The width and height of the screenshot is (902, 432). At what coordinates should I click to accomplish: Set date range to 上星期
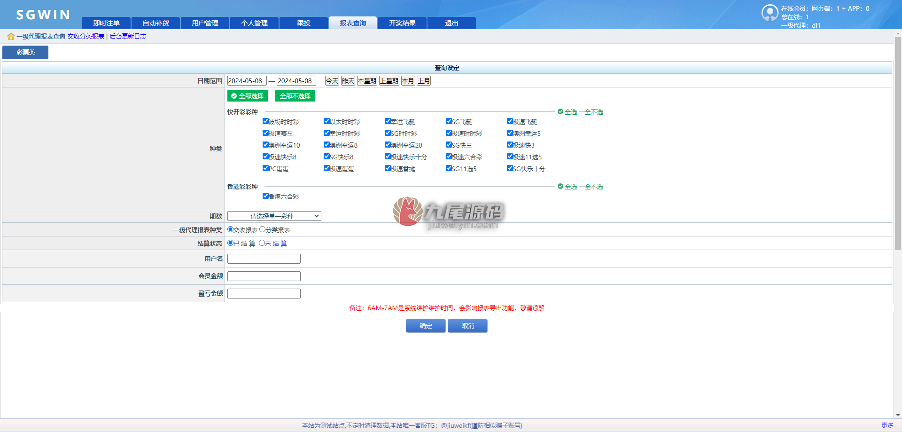click(389, 81)
